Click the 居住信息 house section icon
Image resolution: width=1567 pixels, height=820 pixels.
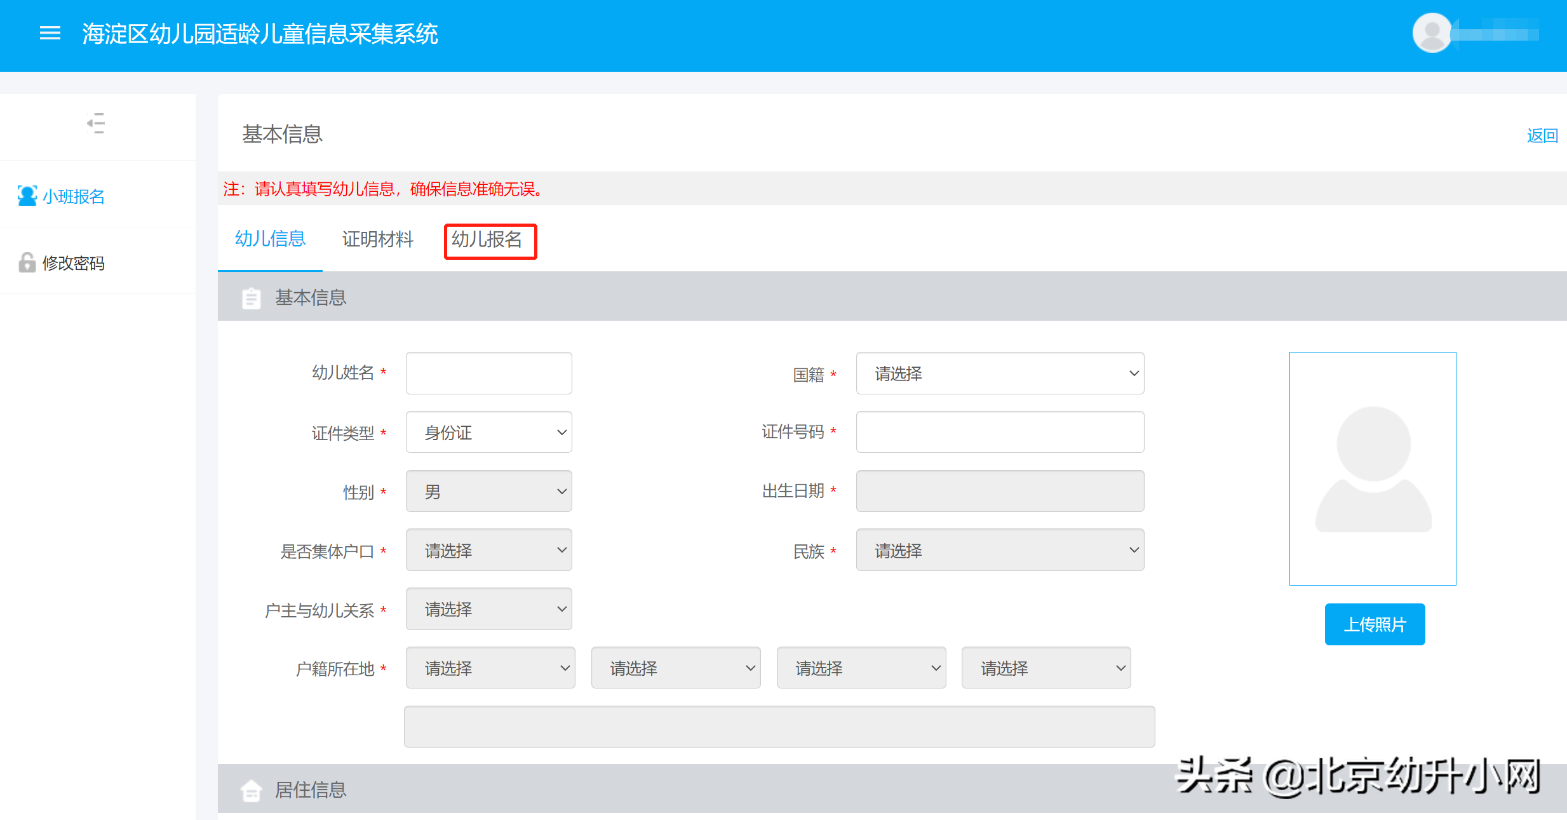click(252, 790)
